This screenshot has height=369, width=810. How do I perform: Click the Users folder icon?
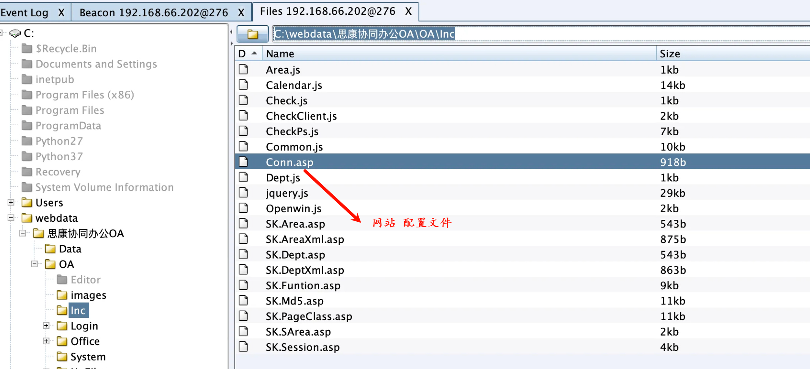[27, 203]
